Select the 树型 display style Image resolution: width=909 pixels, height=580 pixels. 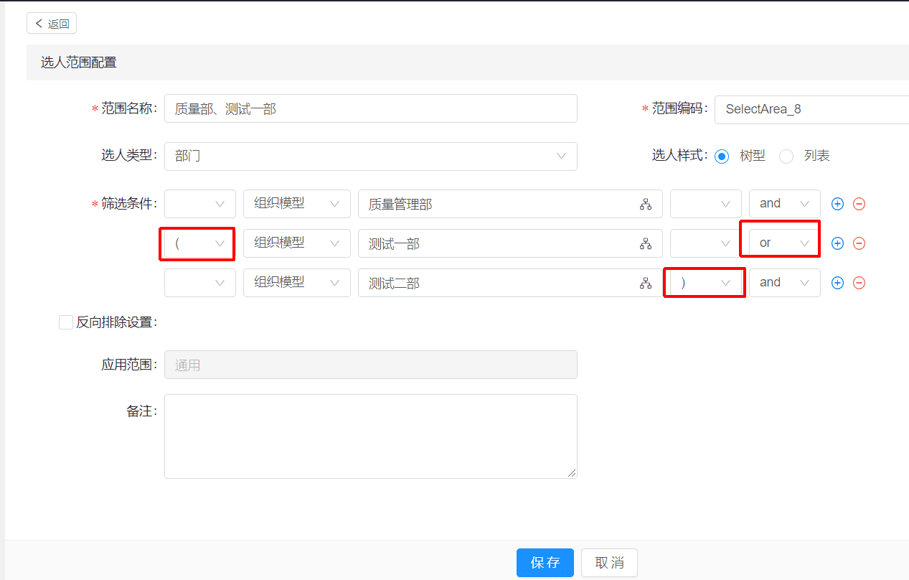click(x=722, y=156)
